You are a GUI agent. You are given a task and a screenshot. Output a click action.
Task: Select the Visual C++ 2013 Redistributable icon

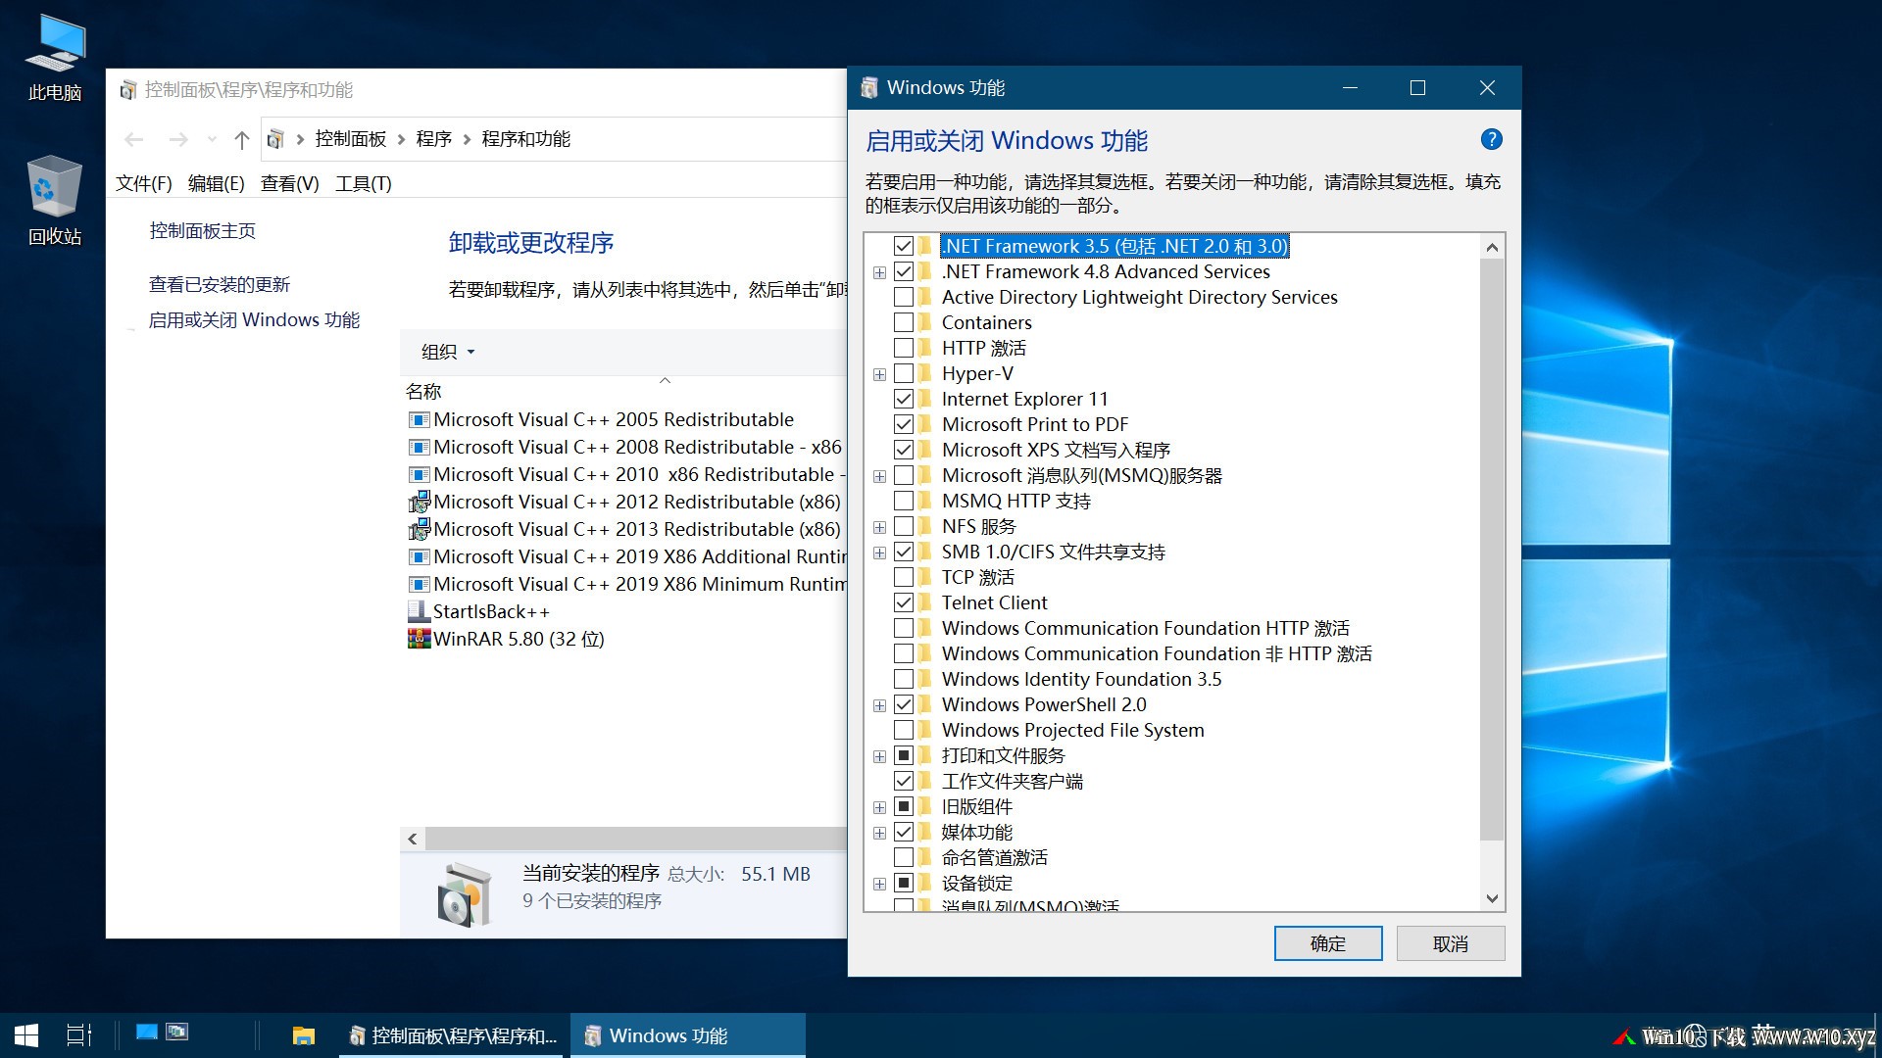[419, 530]
